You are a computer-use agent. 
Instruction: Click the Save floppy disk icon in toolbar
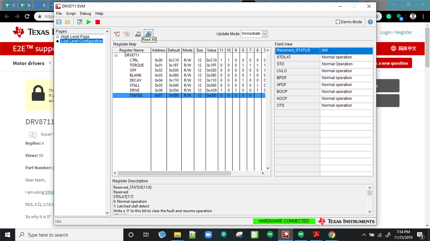click(x=59, y=22)
